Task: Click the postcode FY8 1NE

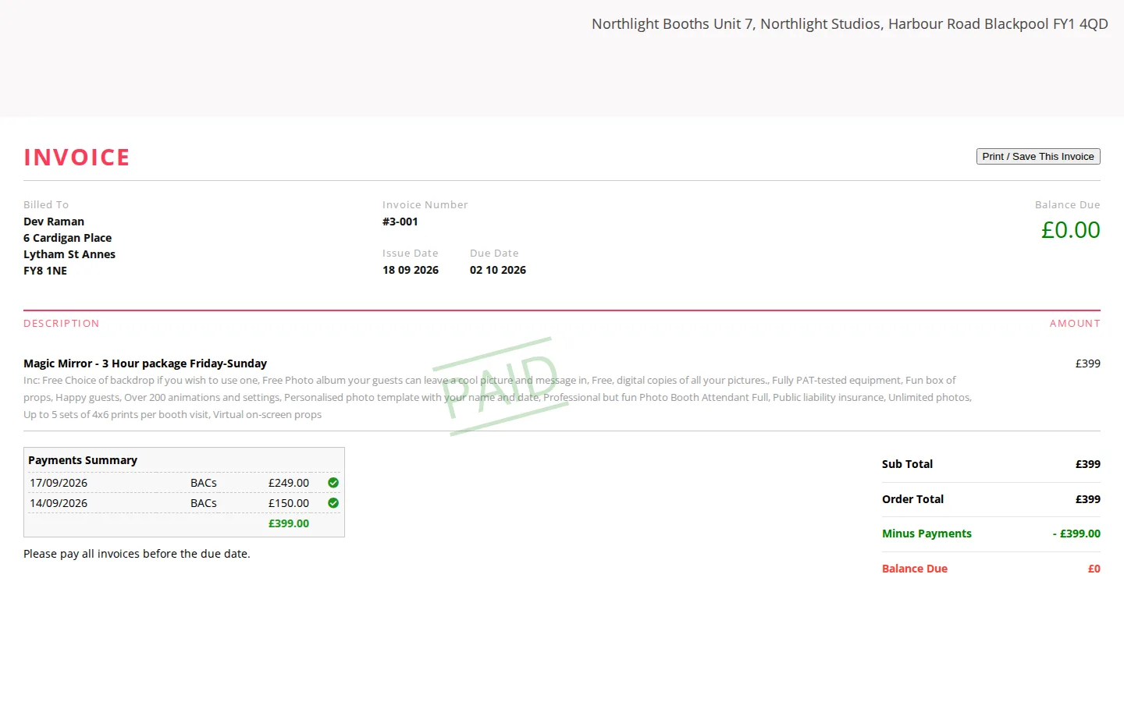Action: click(45, 271)
